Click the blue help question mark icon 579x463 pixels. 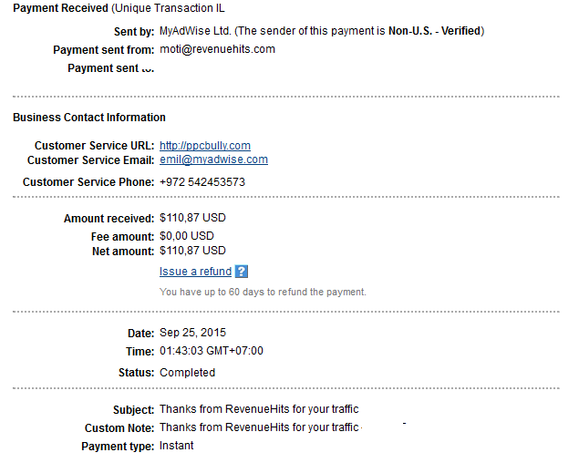(241, 272)
